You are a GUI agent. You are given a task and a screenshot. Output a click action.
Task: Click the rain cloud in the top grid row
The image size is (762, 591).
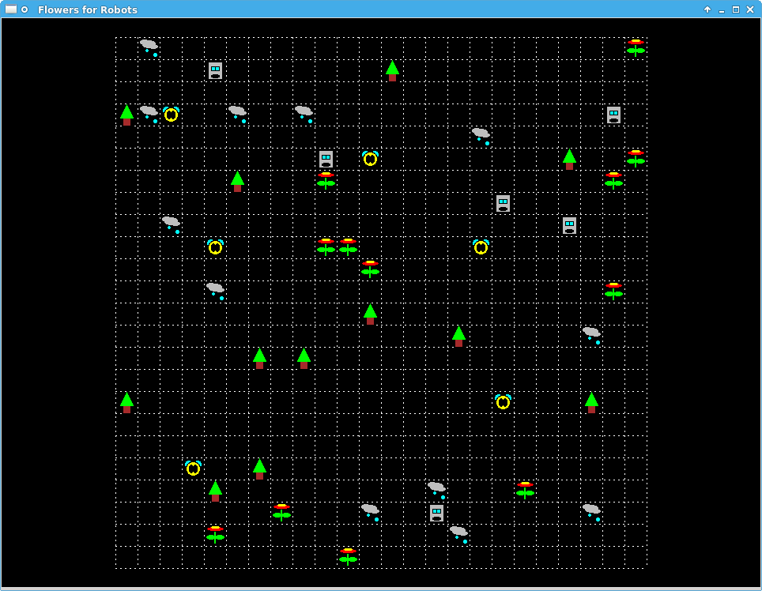click(149, 48)
